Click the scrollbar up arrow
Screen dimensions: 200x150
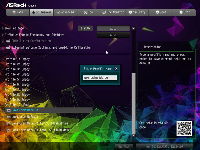click(x=133, y=28)
